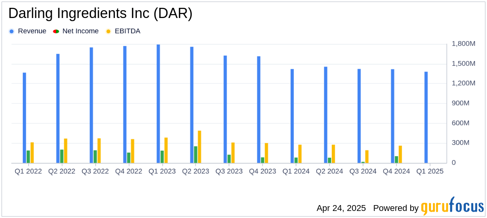Viewport: 487px width, 218px height.
Task: Toggle the Net Income series label
Action: point(80,31)
